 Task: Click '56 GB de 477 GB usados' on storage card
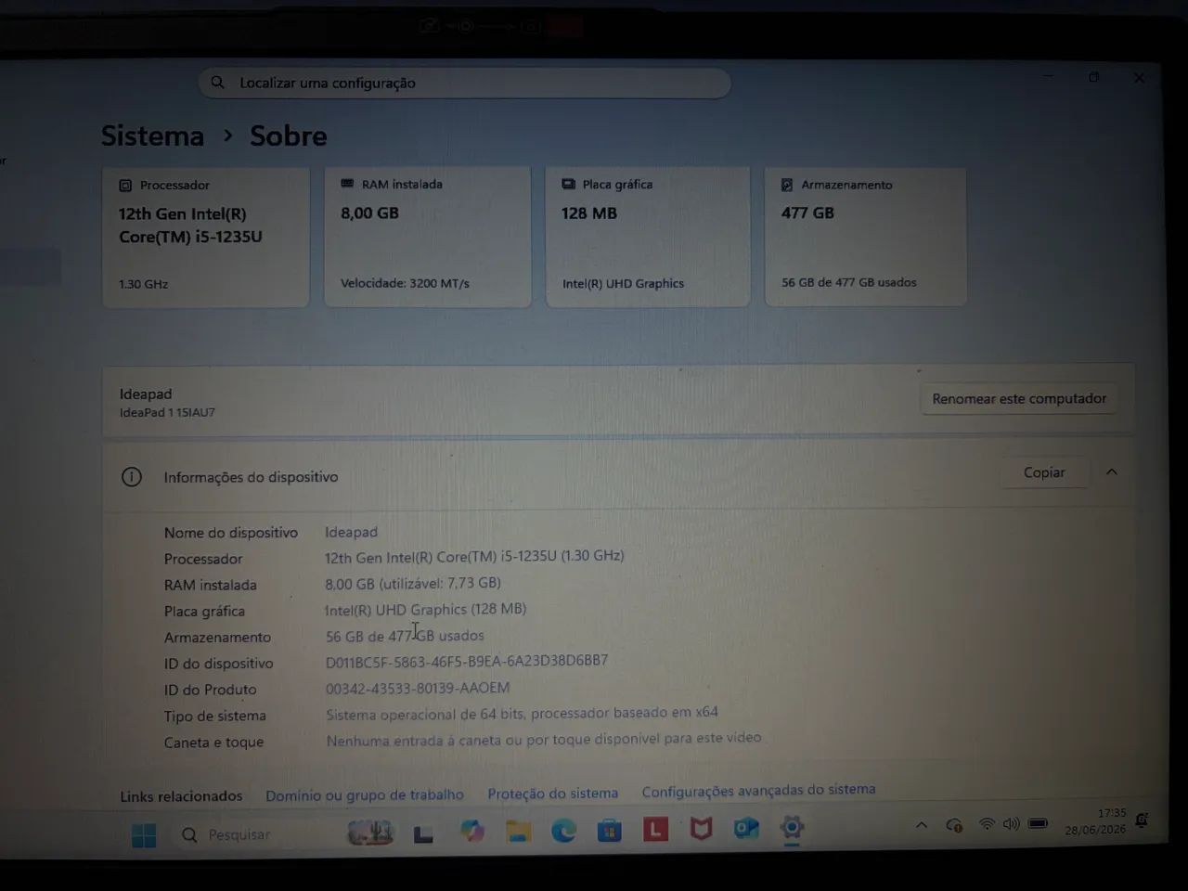tap(848, 282)
